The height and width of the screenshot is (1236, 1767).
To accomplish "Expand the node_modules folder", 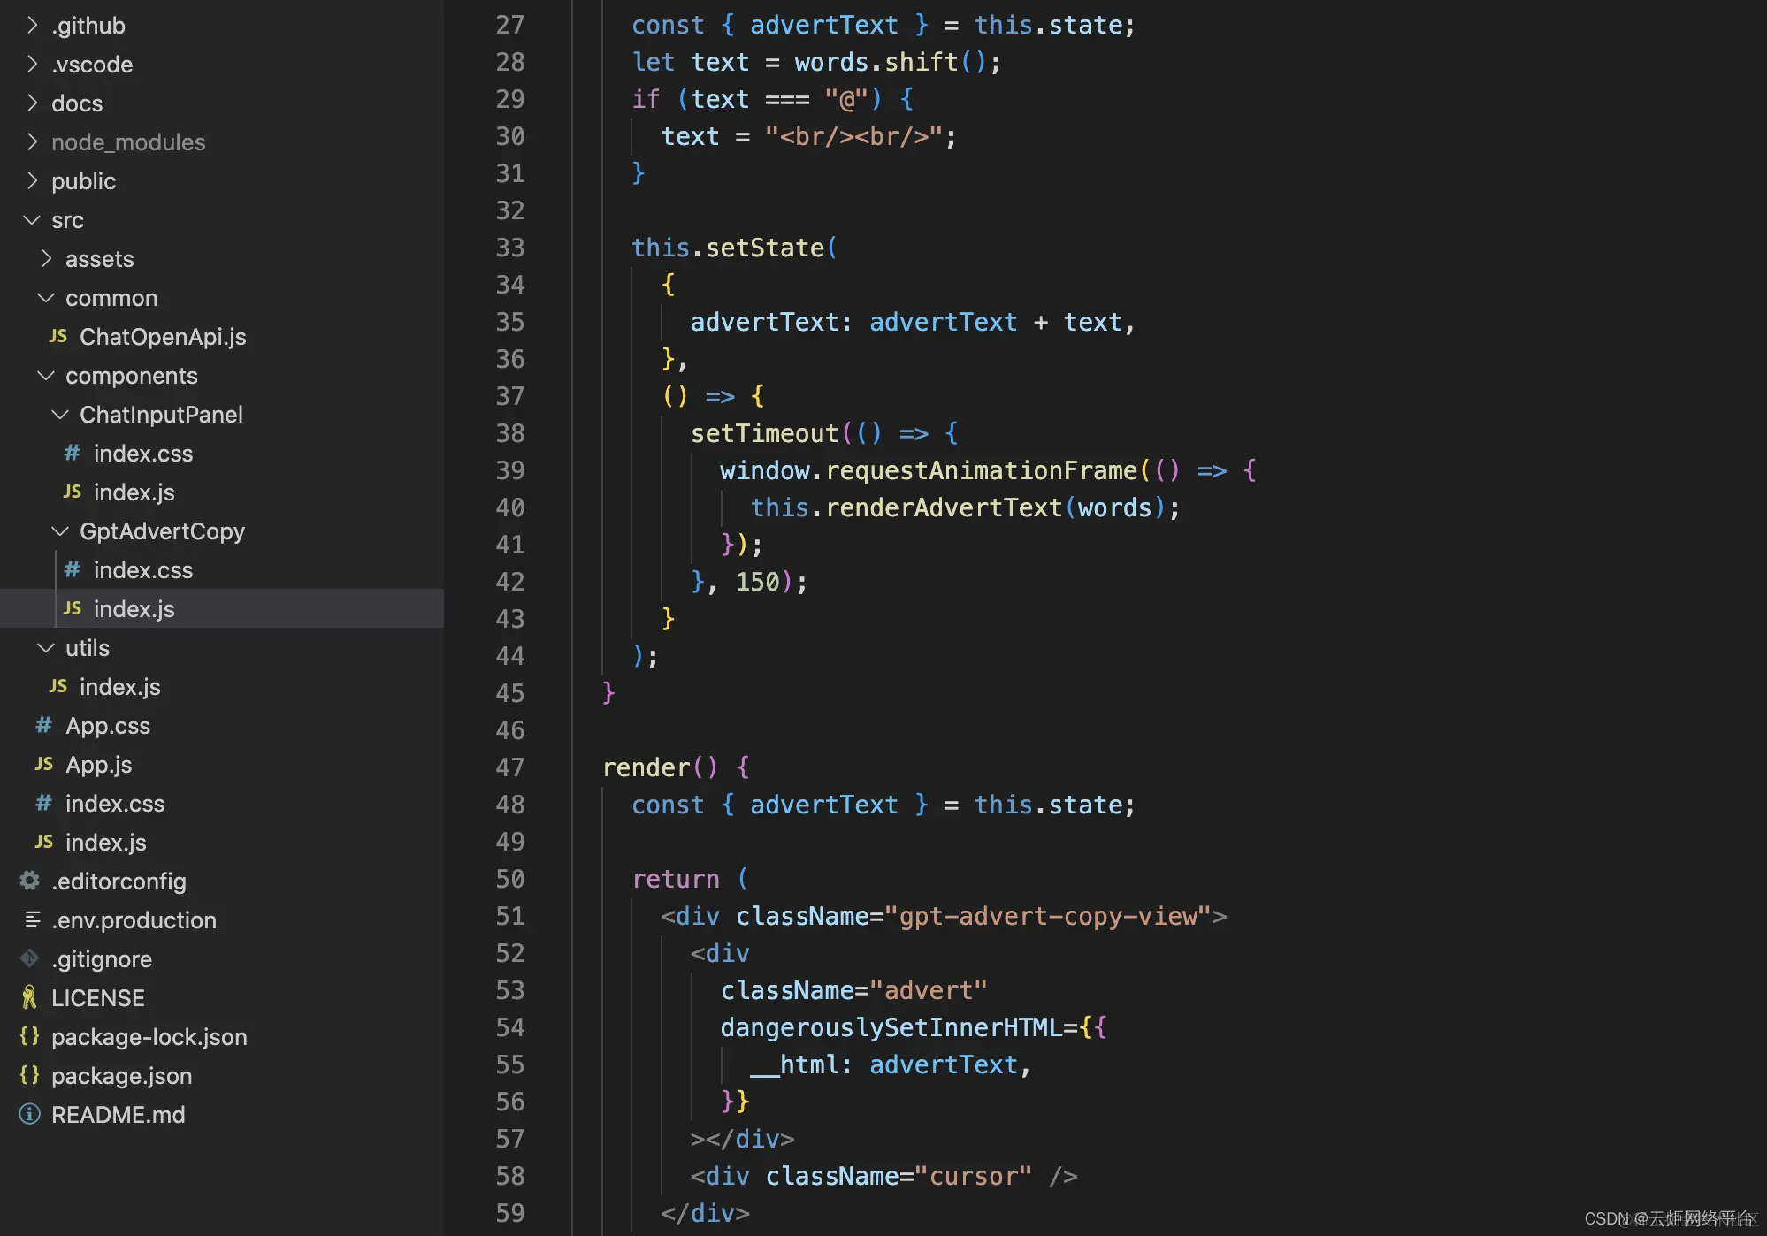I will (32, 141).
